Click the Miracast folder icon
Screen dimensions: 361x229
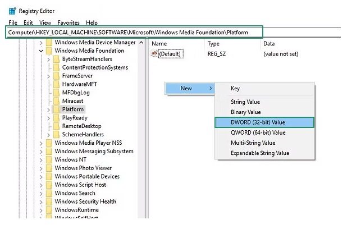point(56,101)
